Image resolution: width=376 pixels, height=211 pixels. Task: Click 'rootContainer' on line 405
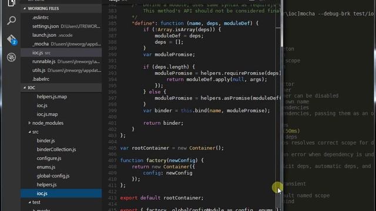pos(150,148)
